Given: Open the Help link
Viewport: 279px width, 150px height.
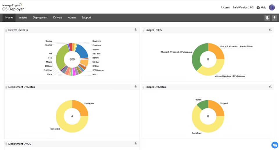Looking at the screenshot, I should [263, 8].
